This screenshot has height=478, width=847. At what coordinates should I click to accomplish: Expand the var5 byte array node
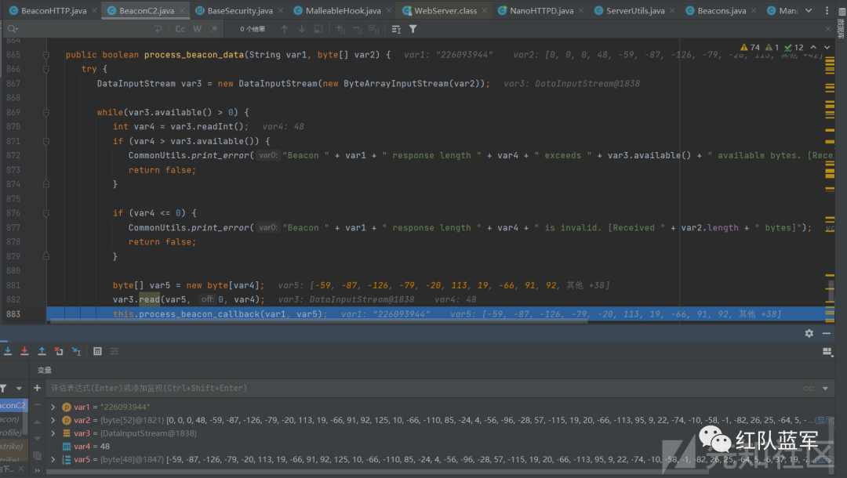[53, 460]
